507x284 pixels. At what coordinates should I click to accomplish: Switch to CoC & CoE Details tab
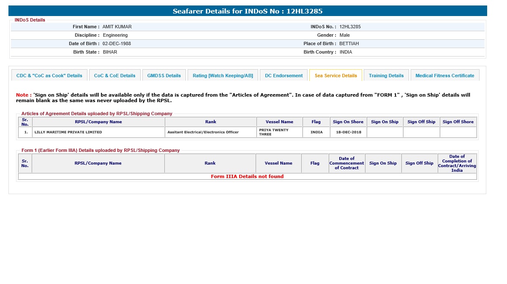[x=114, y=76]
